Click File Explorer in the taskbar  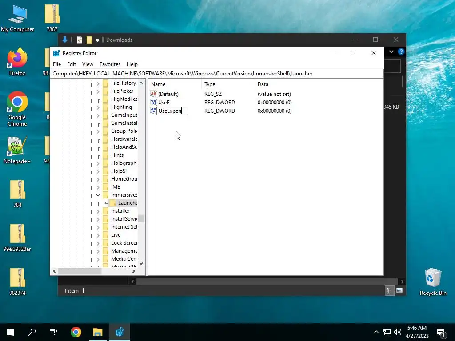98,332
